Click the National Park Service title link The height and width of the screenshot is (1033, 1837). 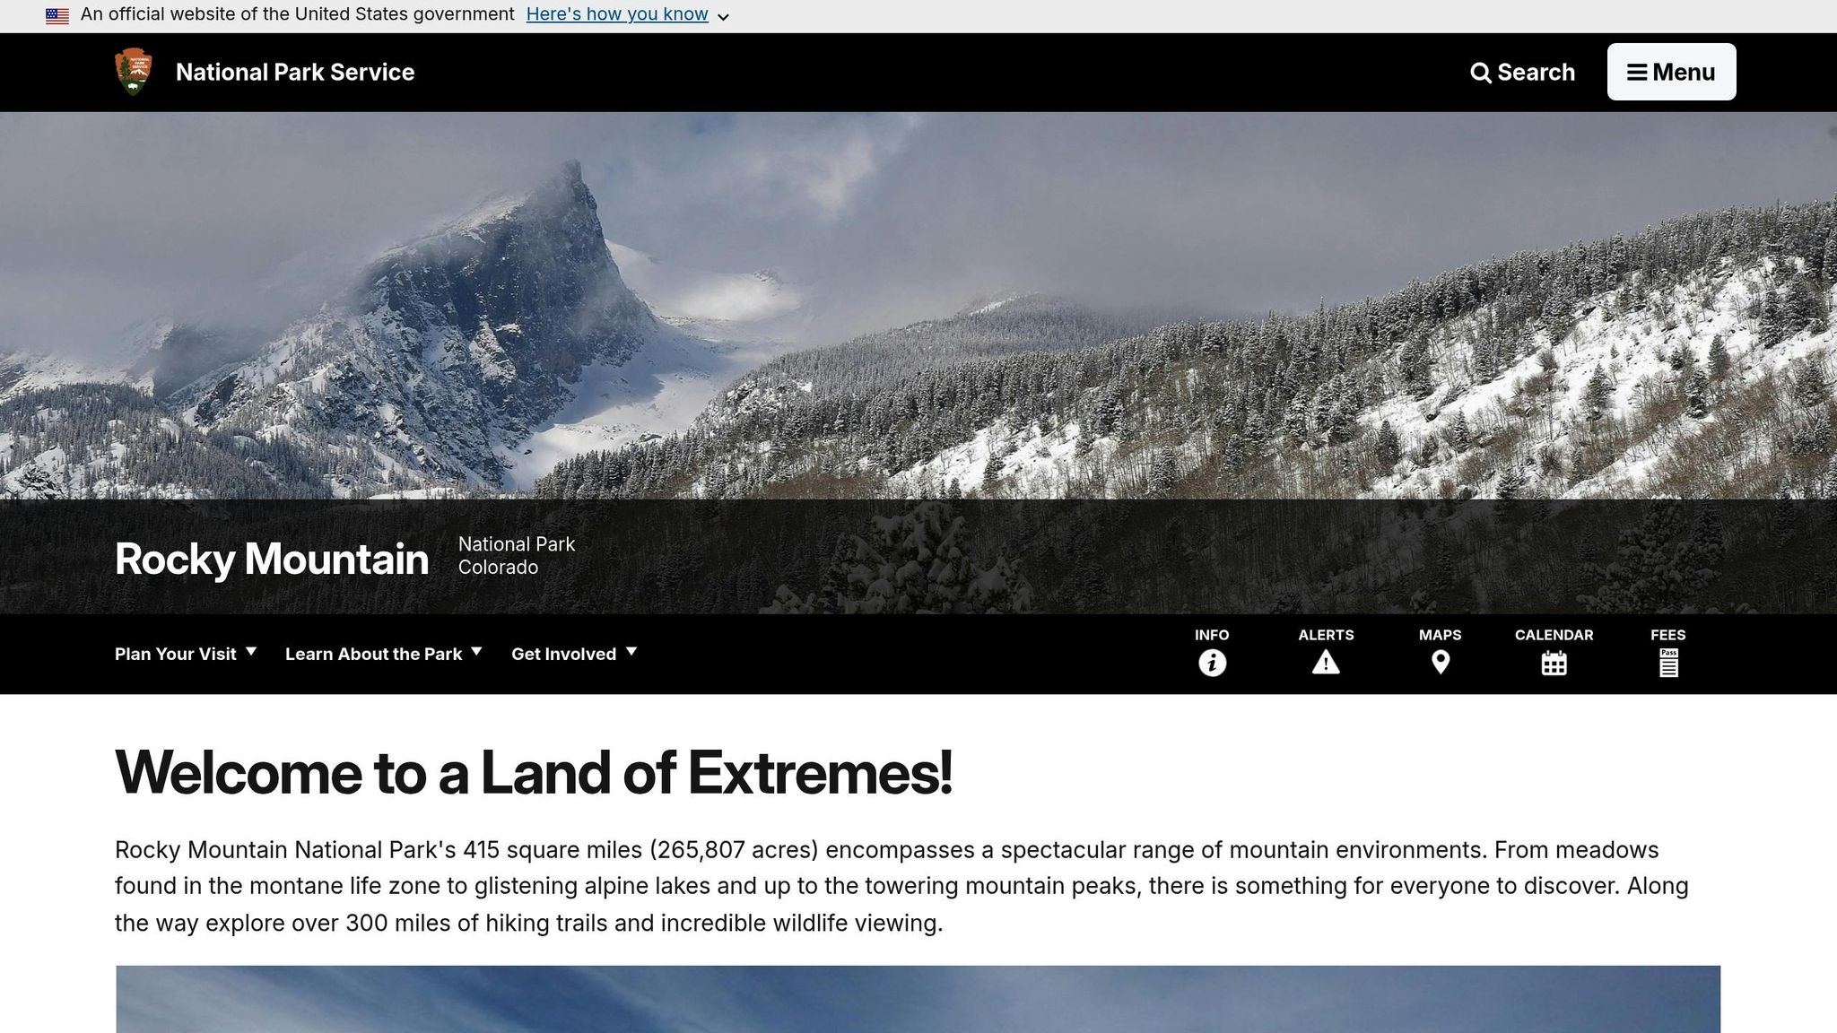(295, 72)
